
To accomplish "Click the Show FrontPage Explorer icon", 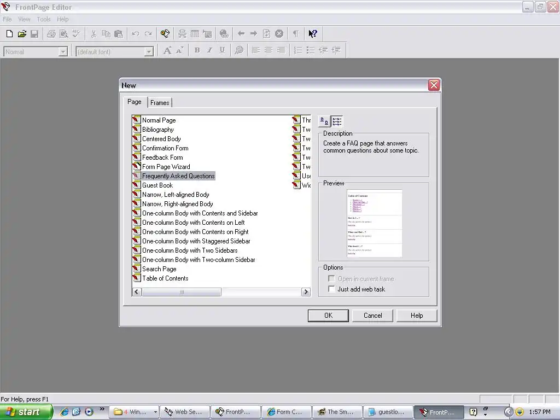I will [165, 34].
